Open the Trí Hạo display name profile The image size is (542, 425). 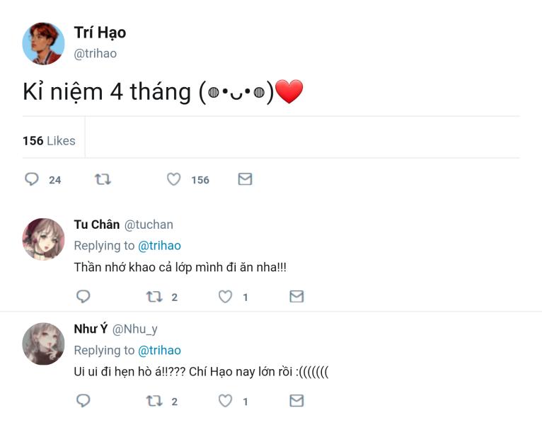100,33
